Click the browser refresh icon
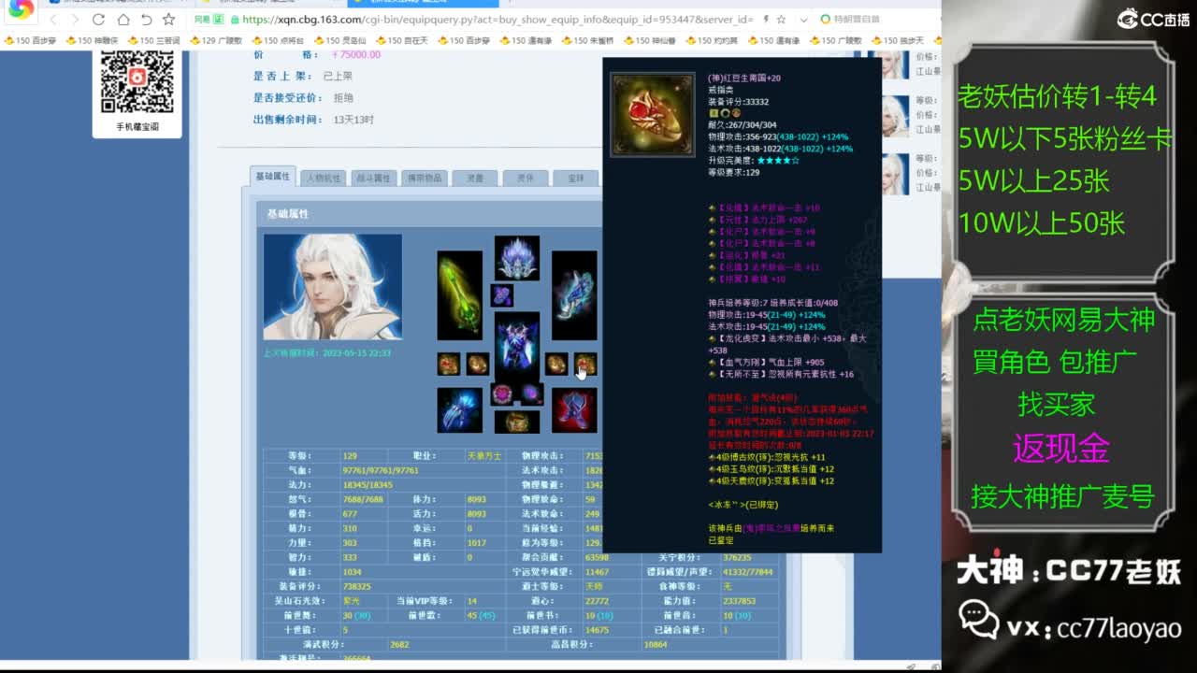 pos(98,20)
